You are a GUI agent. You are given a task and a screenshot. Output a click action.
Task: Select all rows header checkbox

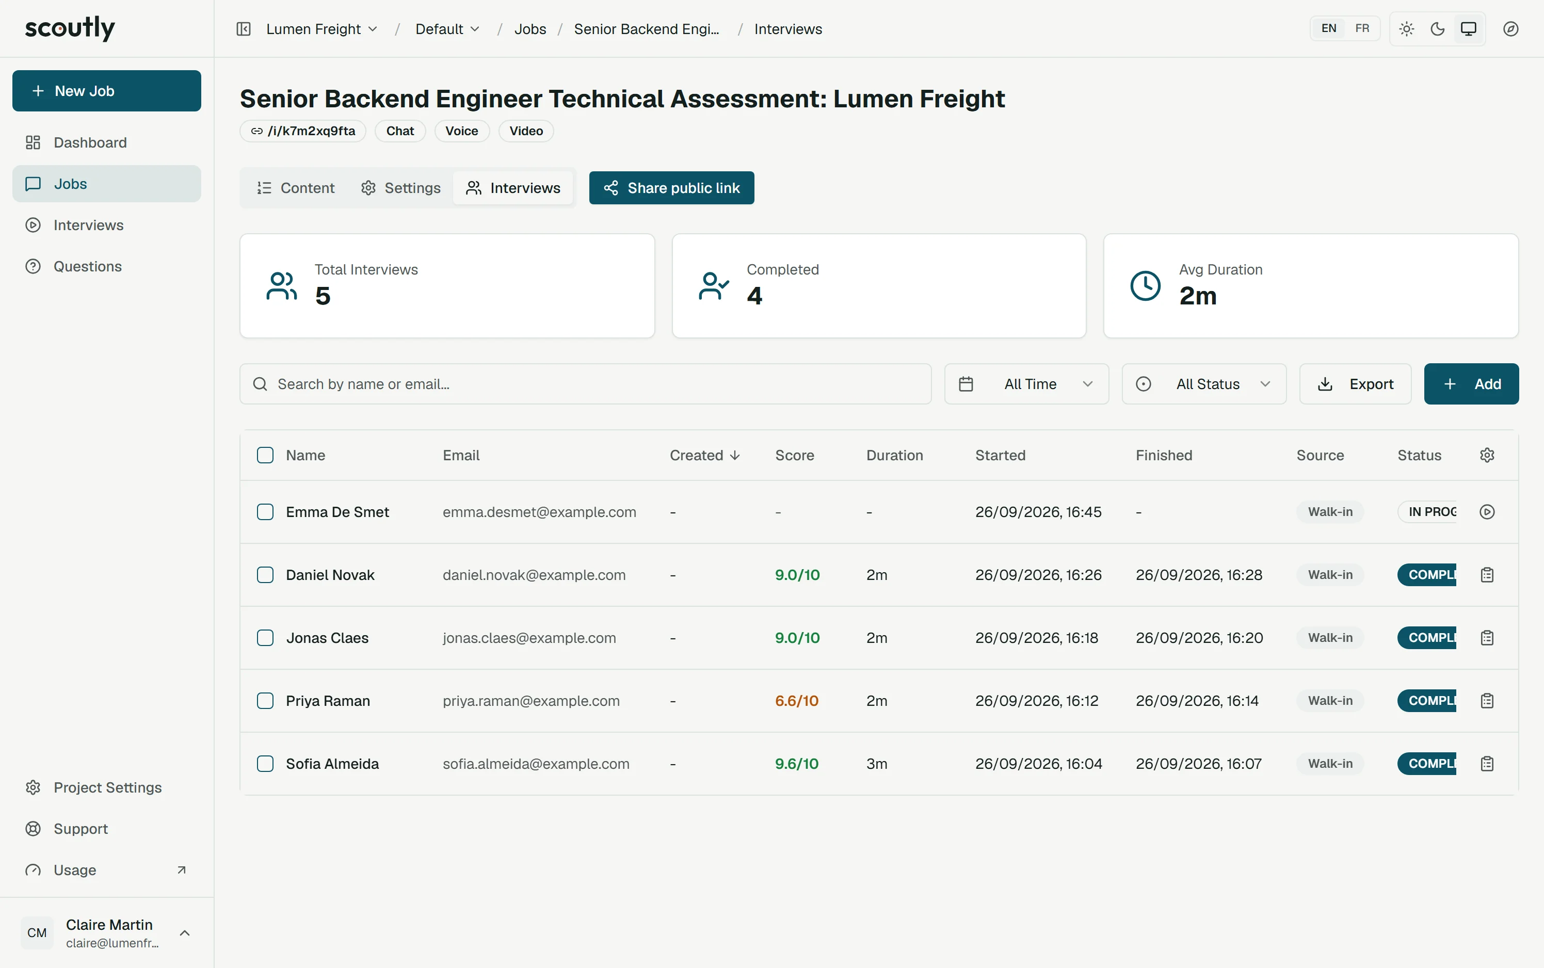[265, 455]
